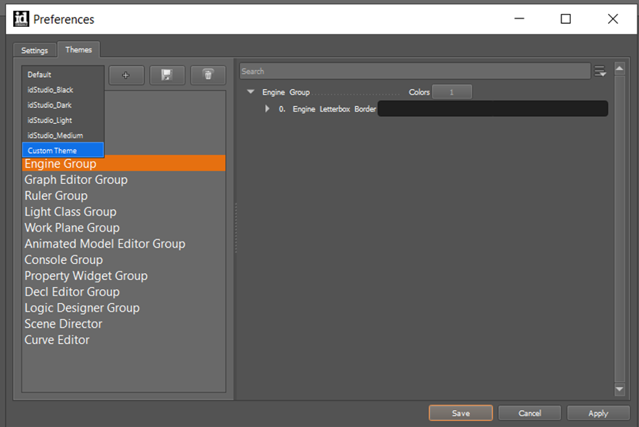639x427 pixels.
Task: Select the Themes tab
Action: coord(78,49)
